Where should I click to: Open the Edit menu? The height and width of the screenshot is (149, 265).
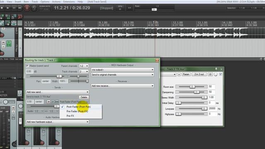pyautogui.click(x=2, y=2)
